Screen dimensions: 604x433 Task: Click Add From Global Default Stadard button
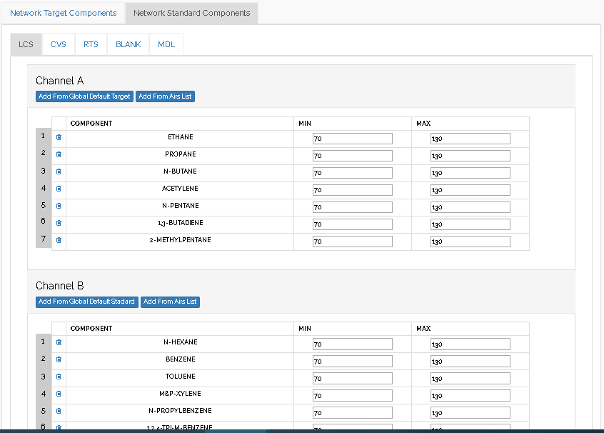86,302
